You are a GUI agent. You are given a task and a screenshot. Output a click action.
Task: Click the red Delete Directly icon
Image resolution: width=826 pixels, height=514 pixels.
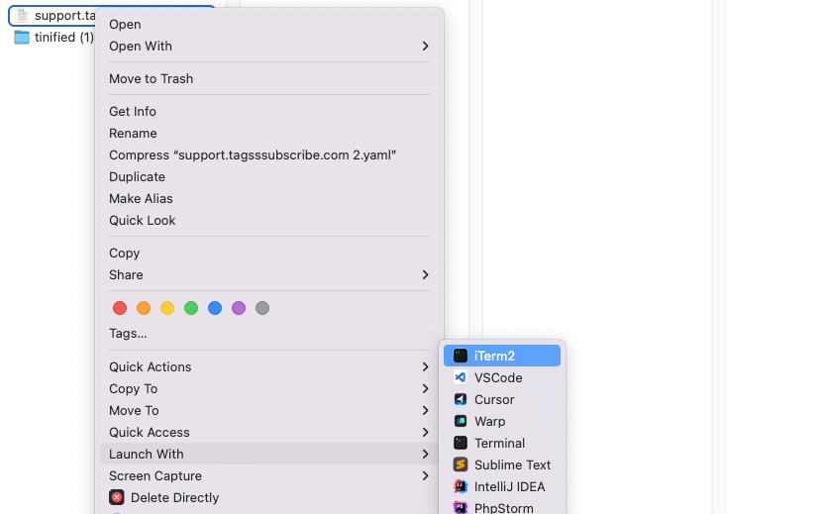(117, 497)
